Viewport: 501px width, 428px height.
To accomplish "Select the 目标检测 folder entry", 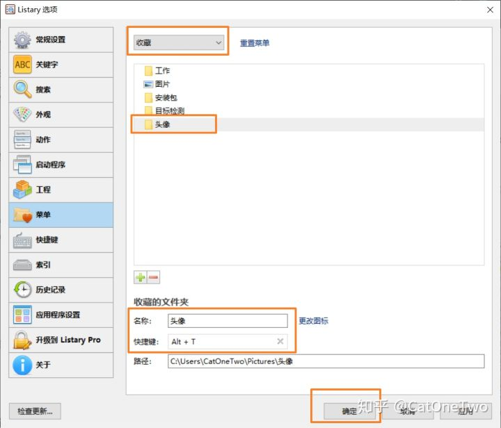I will [x=309, y=111].
